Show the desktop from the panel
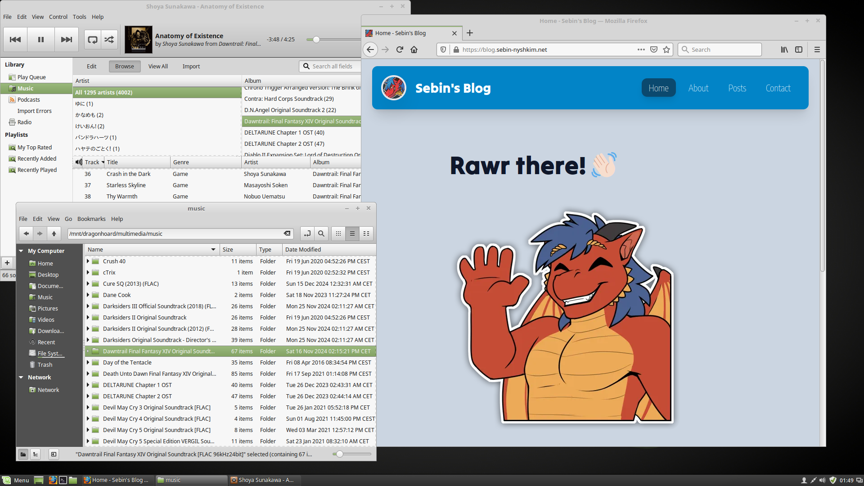 [39, 480]
